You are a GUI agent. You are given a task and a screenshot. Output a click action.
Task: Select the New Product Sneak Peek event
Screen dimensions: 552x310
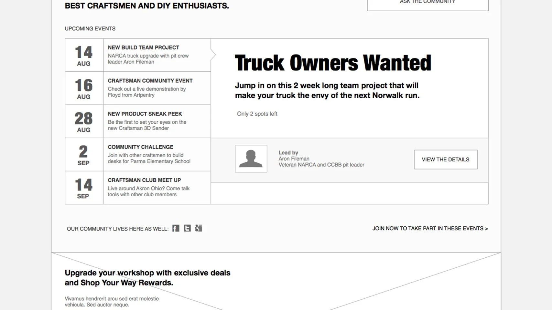pyautogui.click(x=157, y=121)
